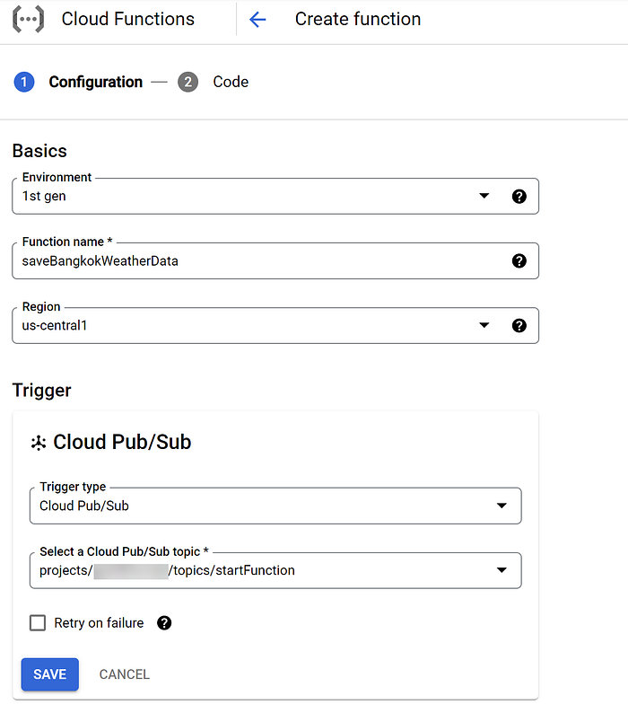Click the Create function page title
The image size is (628, 713).
(x=358, y=19)
